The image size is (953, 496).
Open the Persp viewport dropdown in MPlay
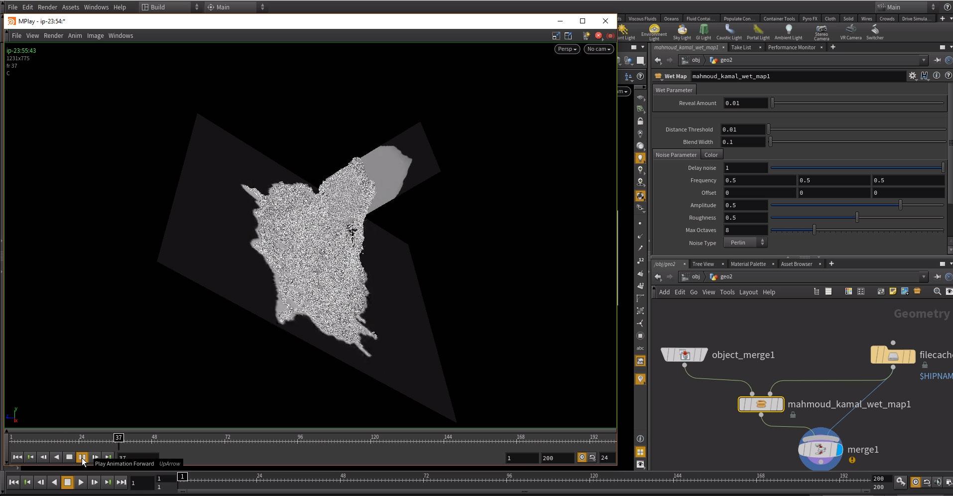(567, 49)
